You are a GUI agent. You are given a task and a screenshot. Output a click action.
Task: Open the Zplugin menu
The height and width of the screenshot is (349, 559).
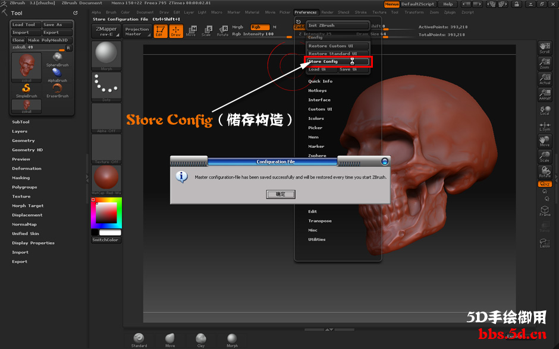click(450, 12)
